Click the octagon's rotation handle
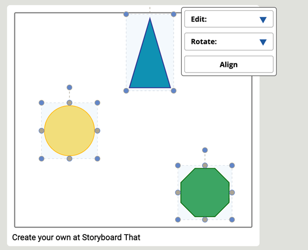This screenshot has height=250, width=308. pyautogui.click(x=205, y=150)
